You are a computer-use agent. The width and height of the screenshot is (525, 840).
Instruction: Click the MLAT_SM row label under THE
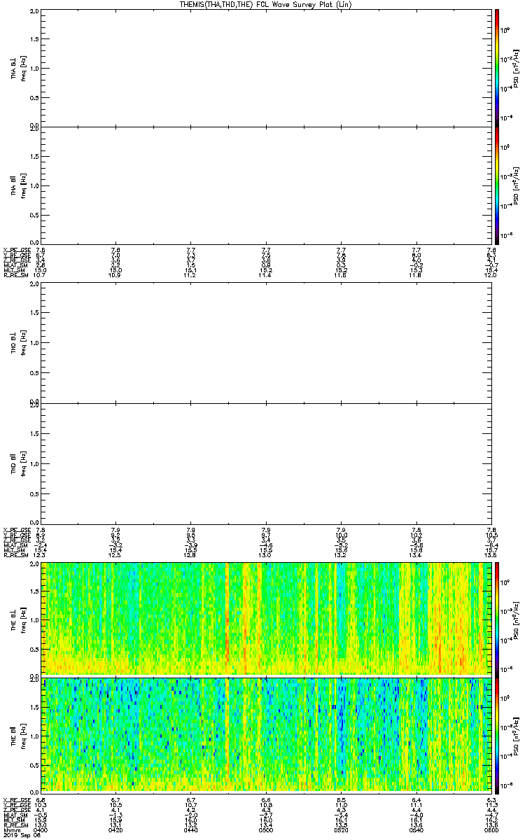click(16, 815)
